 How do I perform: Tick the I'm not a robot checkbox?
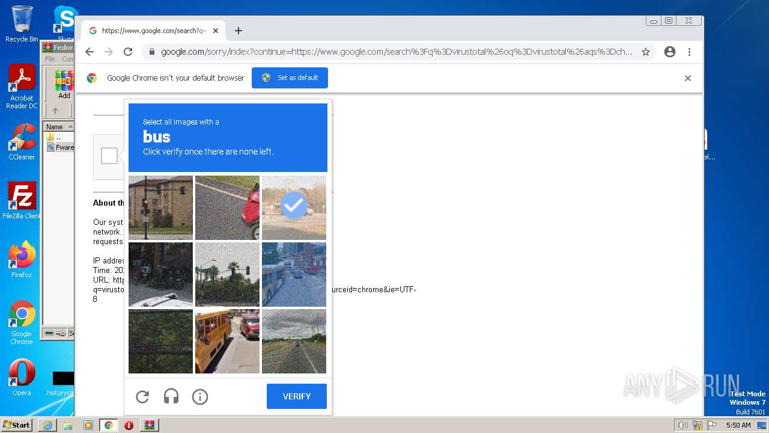pos(109,156)
